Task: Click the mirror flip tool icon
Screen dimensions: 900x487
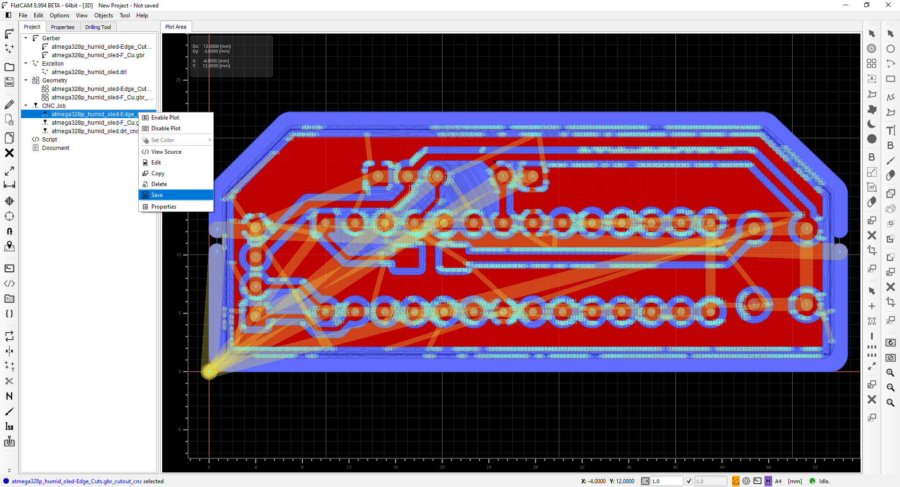Action: pos(9,351)
